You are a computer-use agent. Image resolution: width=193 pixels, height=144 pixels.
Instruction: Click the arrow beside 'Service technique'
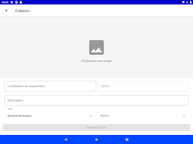(91, 116)
